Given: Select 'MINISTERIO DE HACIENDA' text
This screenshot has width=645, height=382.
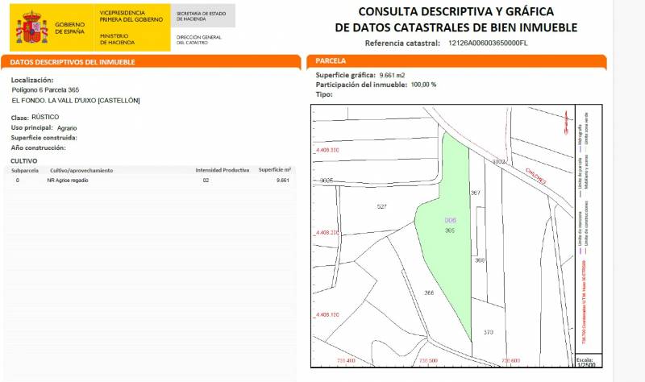Looking at the screenshot, I should tap(117, 39).
